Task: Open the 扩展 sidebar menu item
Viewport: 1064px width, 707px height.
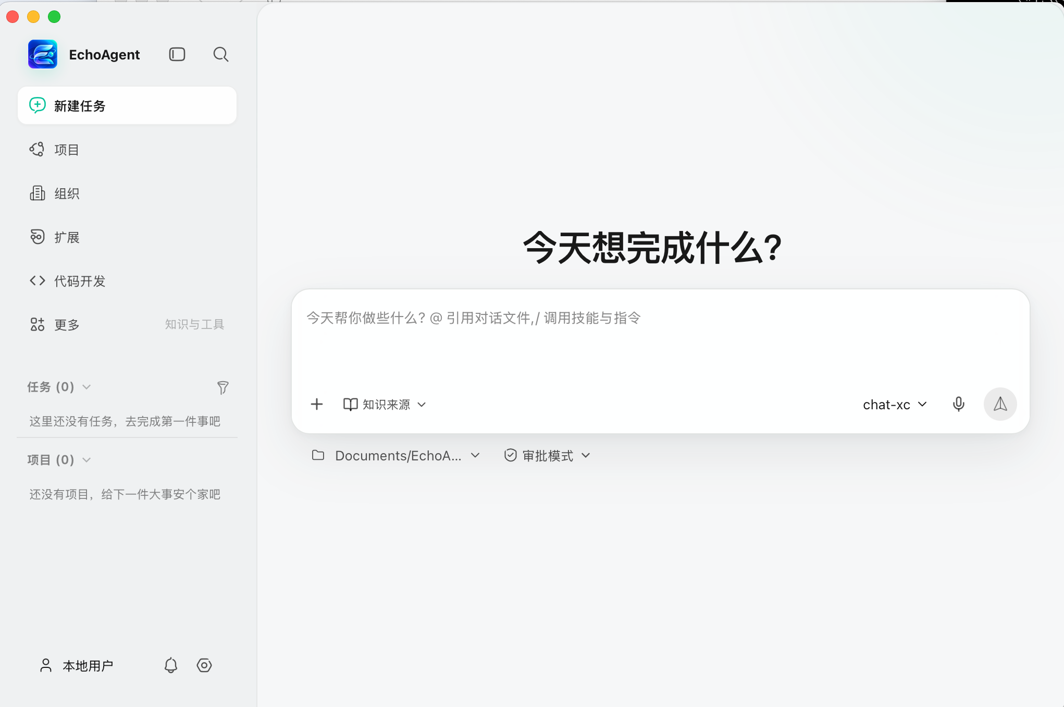Action: pyautogui.click(x=127, y=237)
